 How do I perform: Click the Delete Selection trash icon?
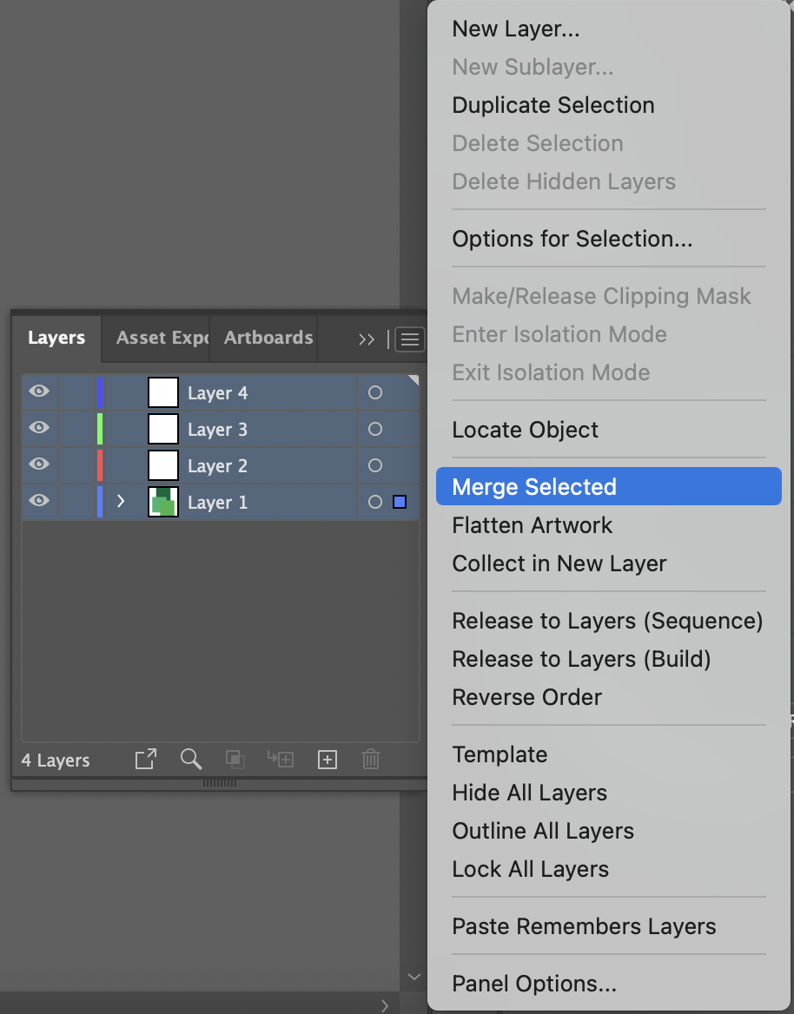[x=371, y=760]
